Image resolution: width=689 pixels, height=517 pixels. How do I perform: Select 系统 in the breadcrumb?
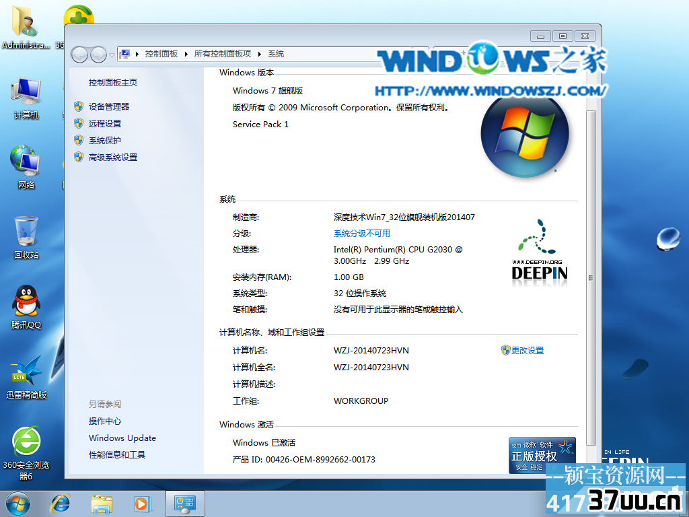[276, 54]
